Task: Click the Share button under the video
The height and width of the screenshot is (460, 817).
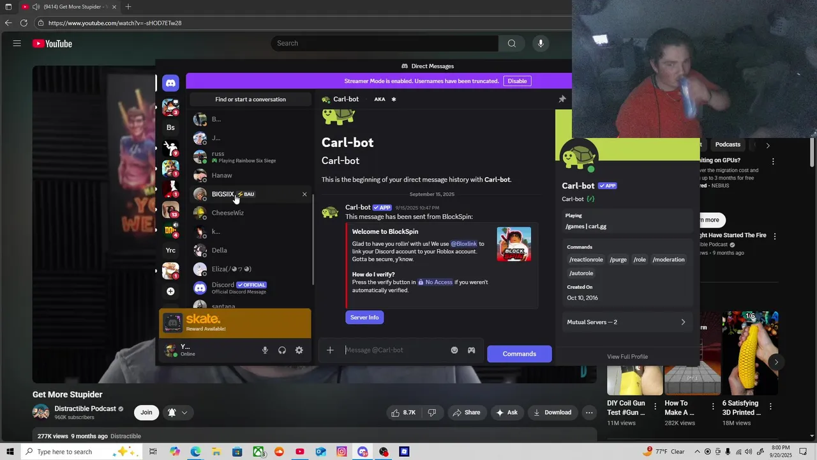Action: 466,413
